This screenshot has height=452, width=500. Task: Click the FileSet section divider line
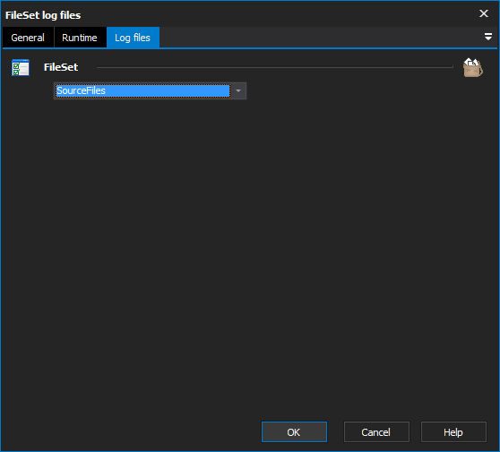click(275, 67)
